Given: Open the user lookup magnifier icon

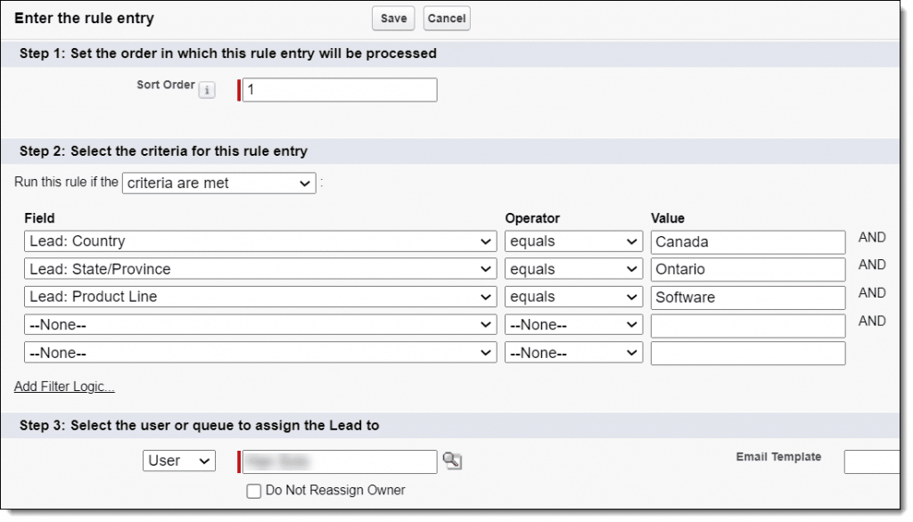Looking at the screenshot, I should click(454, 461).
